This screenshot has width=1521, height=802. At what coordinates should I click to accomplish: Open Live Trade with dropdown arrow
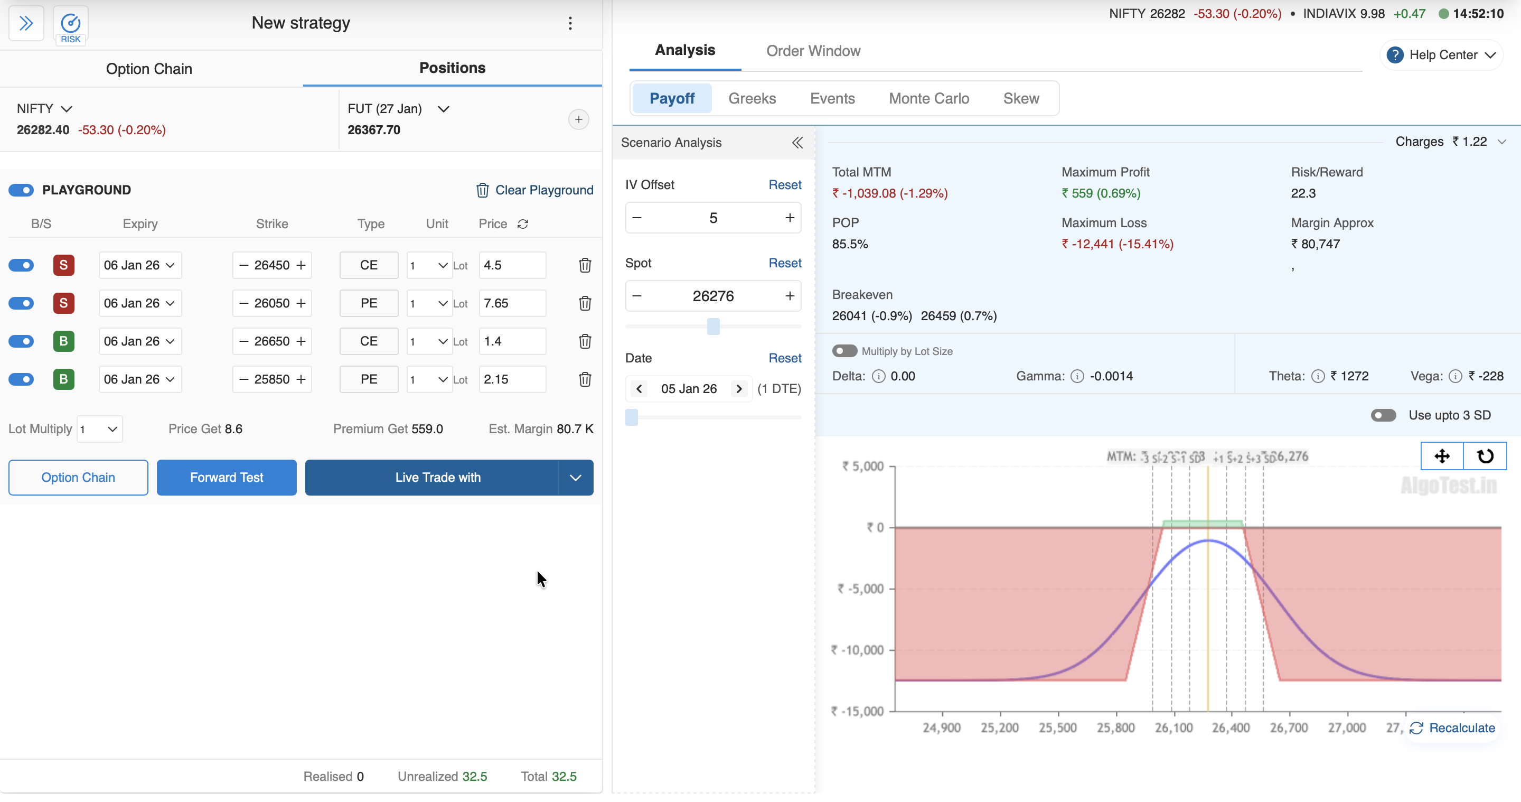tap(575, 477)
